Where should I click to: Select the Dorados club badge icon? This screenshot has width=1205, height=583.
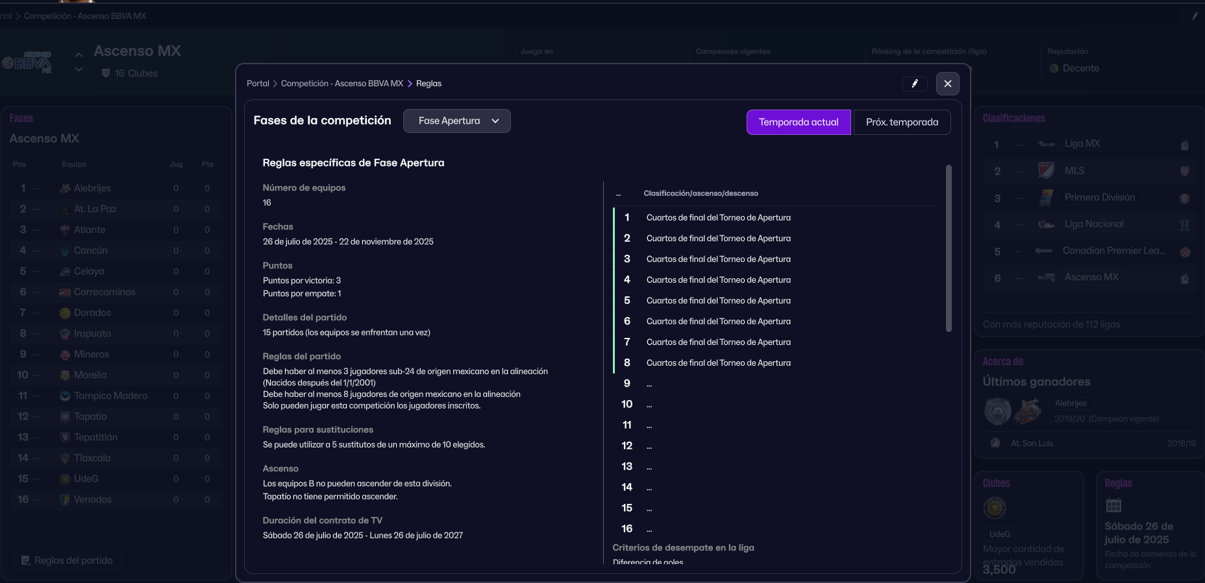(x=65, y=313)
